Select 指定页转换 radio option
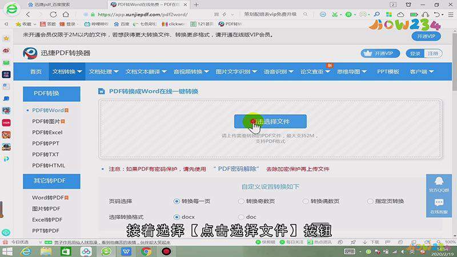457x257 pixels. [370, 202]
